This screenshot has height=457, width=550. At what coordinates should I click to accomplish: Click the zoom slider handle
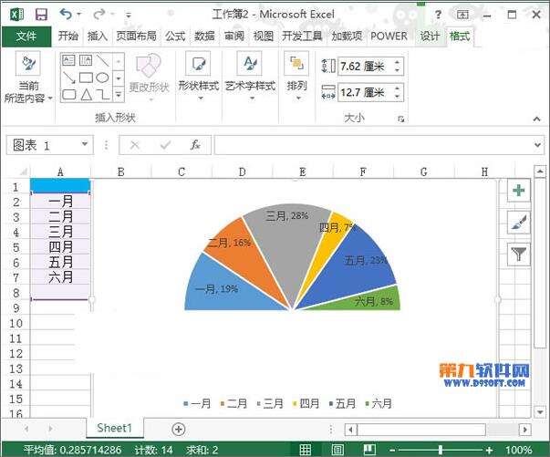click(441, 450)
